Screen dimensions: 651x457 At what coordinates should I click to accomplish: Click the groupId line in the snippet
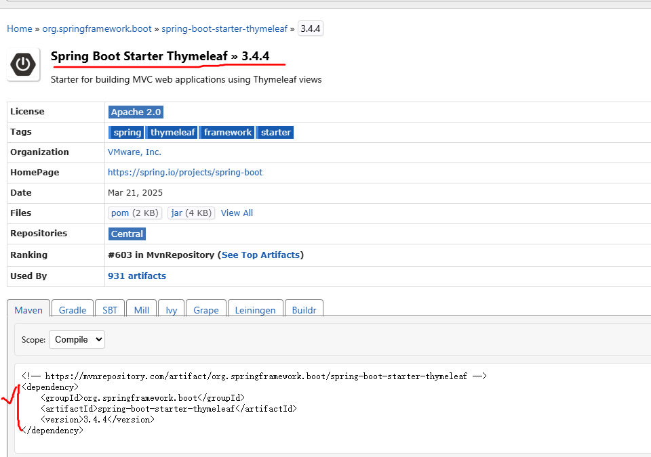[x=143, y=398]
